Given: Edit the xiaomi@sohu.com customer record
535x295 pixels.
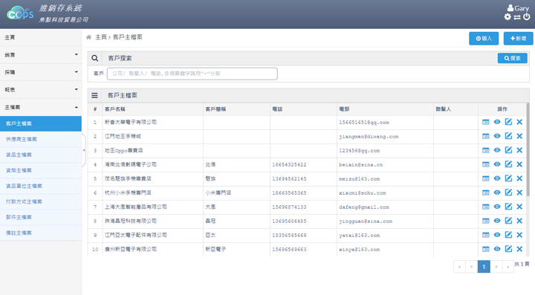Looking at the screenshot, I should (x=508, y=192).
